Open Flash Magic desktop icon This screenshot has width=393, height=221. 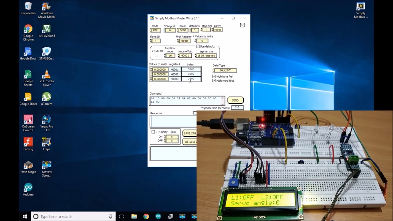click(28, 167)
